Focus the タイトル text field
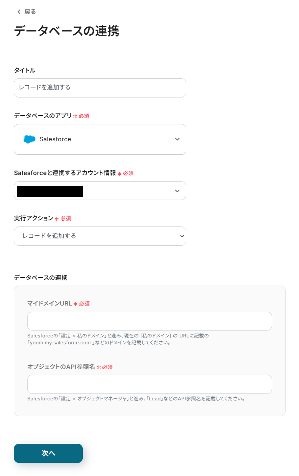299x476 pixels. point(100,88)
